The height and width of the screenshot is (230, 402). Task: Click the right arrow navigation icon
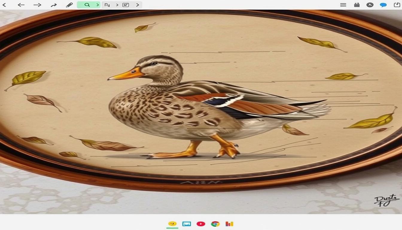(x=37, y=5)
